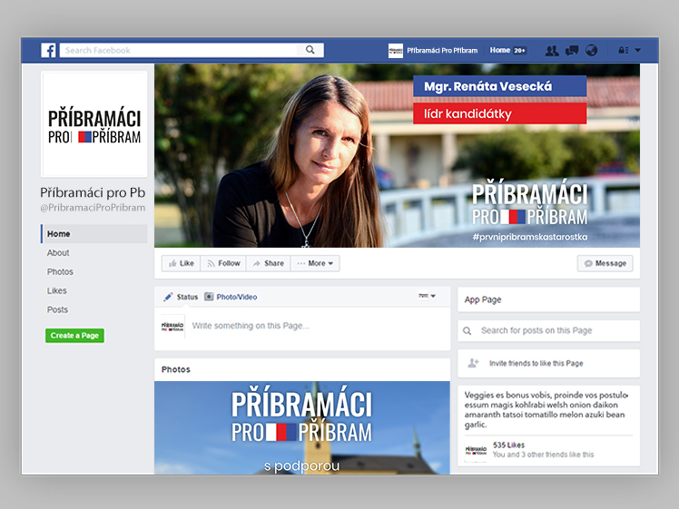
Task: Open Posts in the left sidebar
Action: click(x=57, y=310)
